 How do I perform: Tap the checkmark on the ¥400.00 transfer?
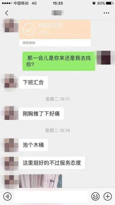[29, 29]
